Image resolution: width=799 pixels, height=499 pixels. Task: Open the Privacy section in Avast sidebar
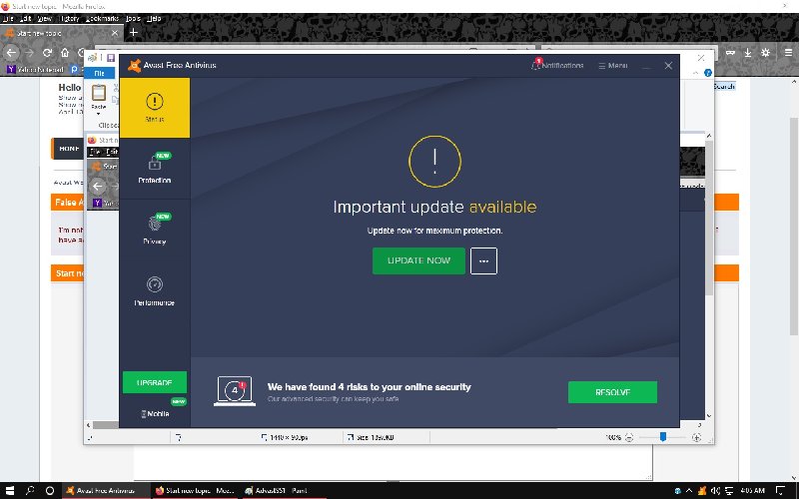click(155, 230)
